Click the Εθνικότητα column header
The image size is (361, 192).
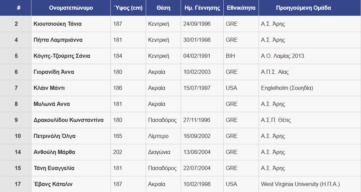(x=241, y=8)
